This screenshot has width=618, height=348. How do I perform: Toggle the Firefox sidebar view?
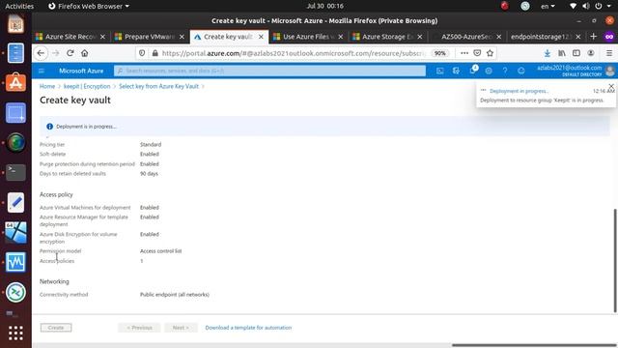click(576, 53)
